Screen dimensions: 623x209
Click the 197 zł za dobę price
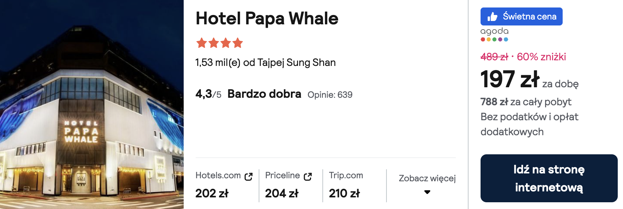(529, 79)
